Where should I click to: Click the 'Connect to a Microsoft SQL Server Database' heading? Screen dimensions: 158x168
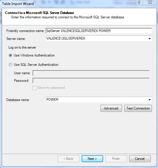(x=39, y=13)
